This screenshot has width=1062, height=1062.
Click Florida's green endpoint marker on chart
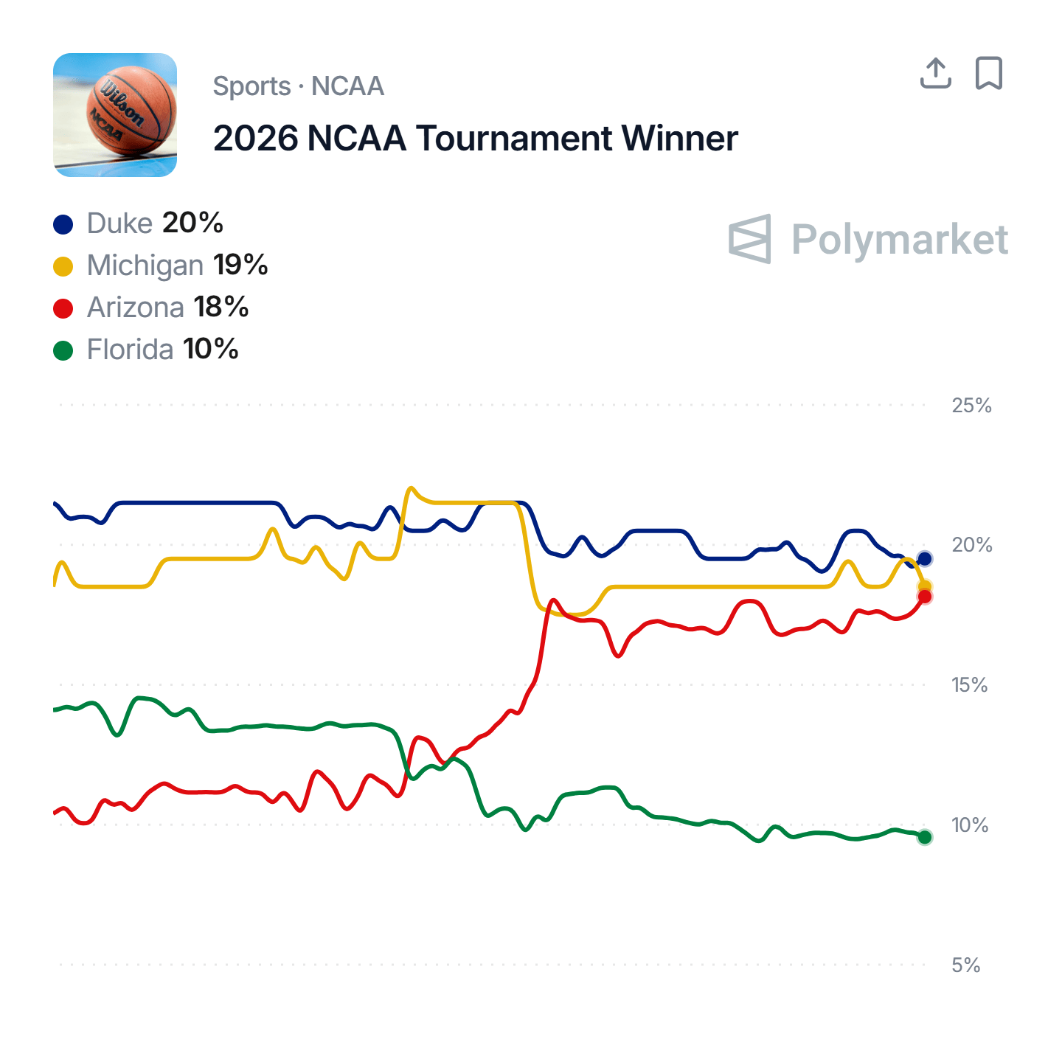(924, 837)
